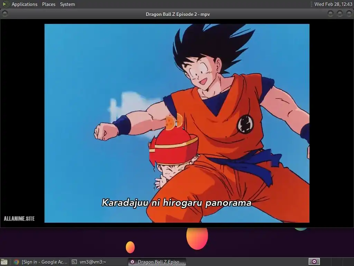
Task: Switch to the Sign in - Google Ac... Chrome window
Action: click(x=41, y=262)
